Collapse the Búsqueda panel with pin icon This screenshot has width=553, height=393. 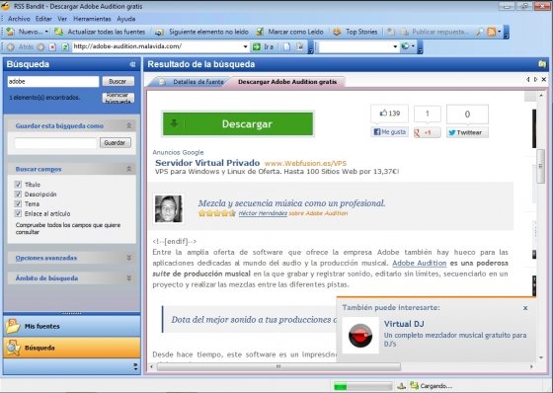[x=132, y=64]
